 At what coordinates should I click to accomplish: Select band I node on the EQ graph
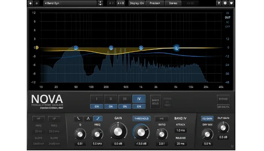[76, 48]
